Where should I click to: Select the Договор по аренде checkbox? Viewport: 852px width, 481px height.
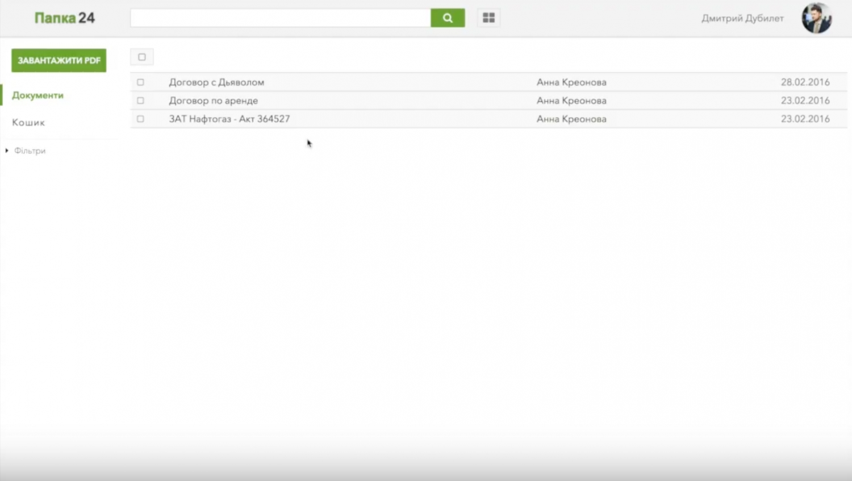140,101
